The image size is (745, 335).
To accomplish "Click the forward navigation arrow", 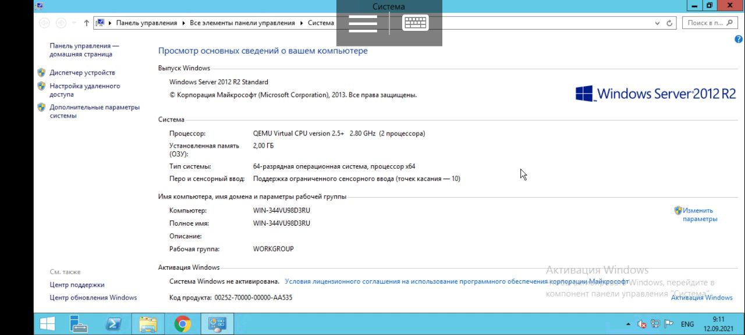I will tap(61, 23).
